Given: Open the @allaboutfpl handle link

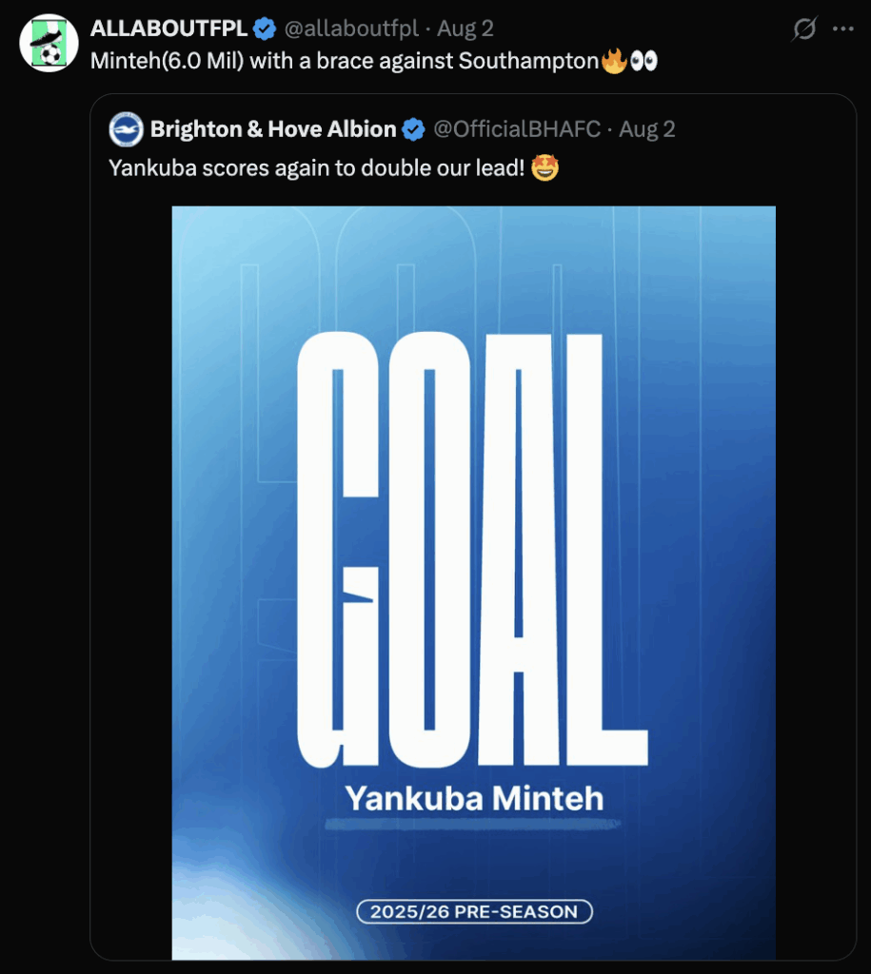Looking at the screenshot, I should (x=353, y=29).
